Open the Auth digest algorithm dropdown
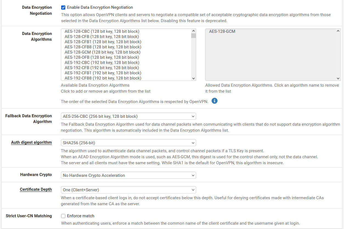Screen dimensions: 344x229 tap(128, 143)
